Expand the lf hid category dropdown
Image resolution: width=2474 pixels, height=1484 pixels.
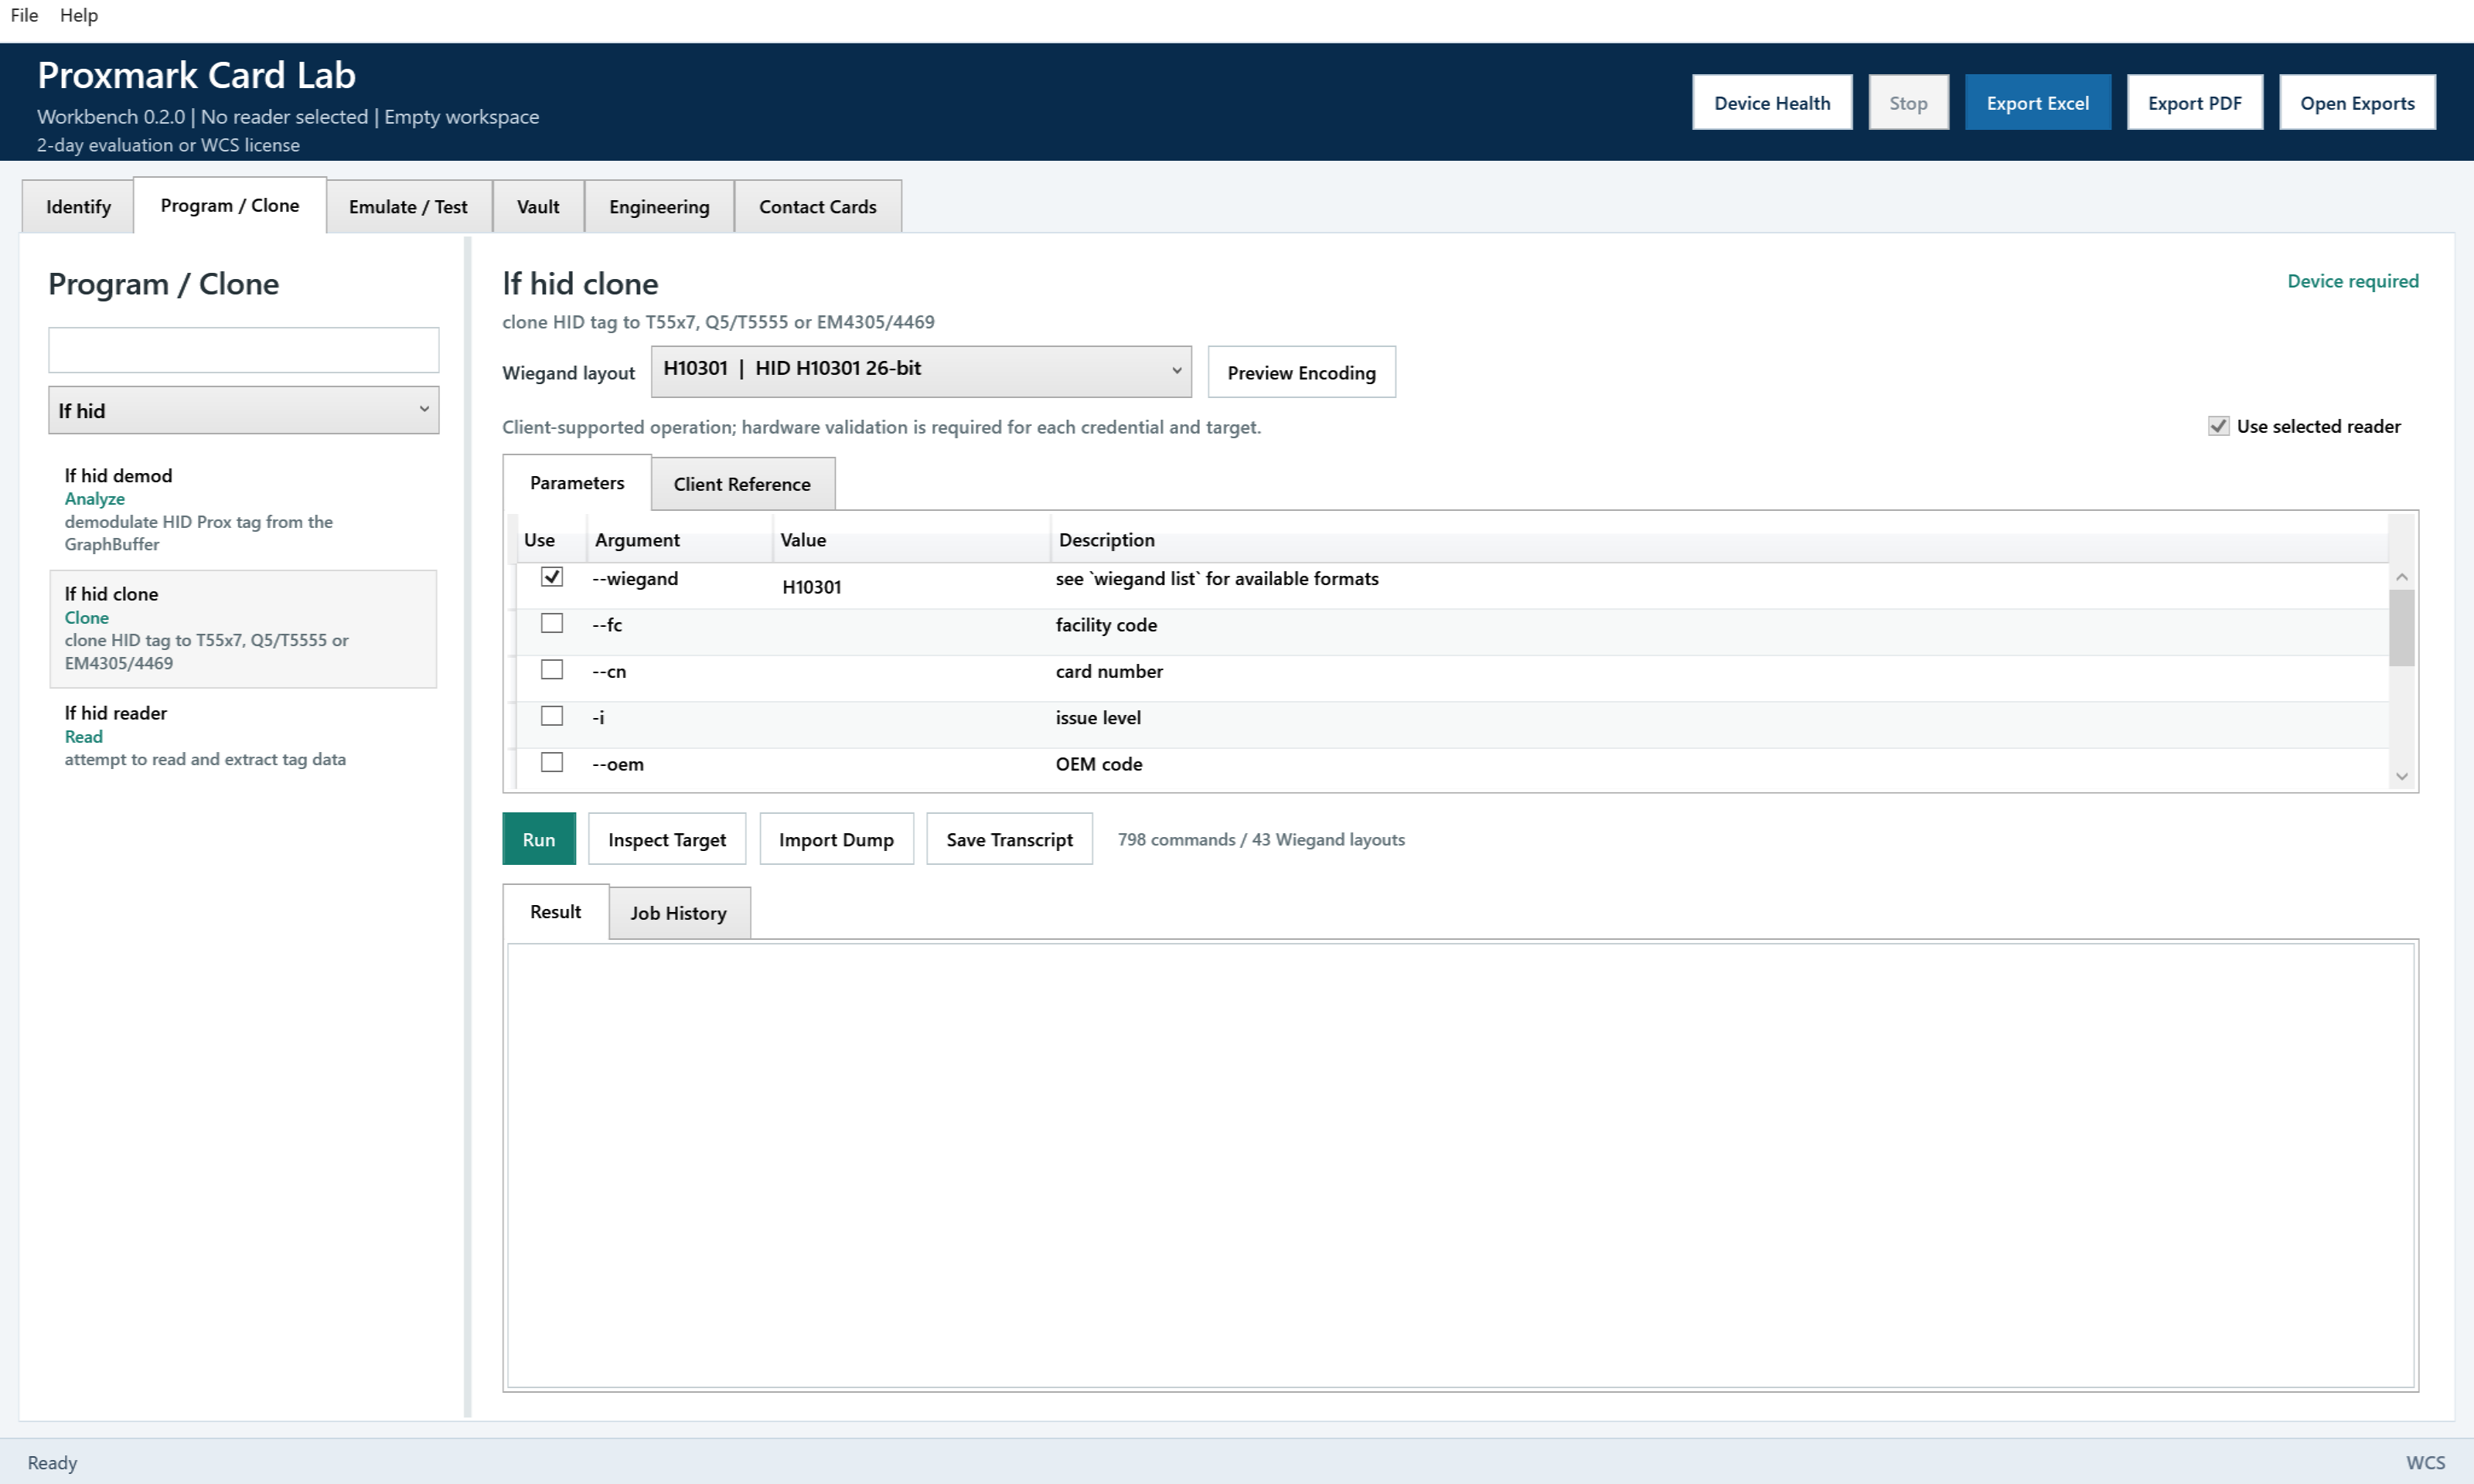(243, 411)
